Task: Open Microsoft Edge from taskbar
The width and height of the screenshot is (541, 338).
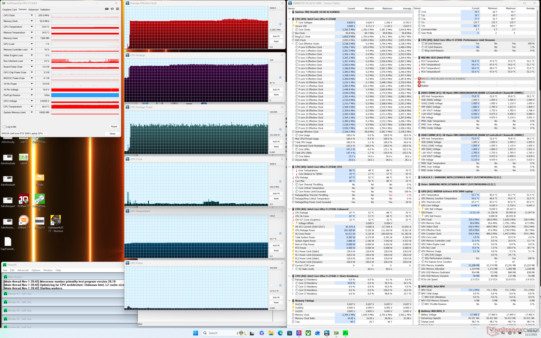Action: [x=280, y=333]
